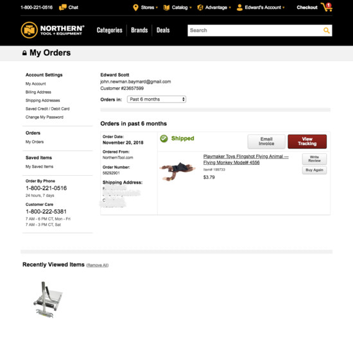Click the View Tracking button
Viewport: 353px width, 353px height.
tap(307, 141)
